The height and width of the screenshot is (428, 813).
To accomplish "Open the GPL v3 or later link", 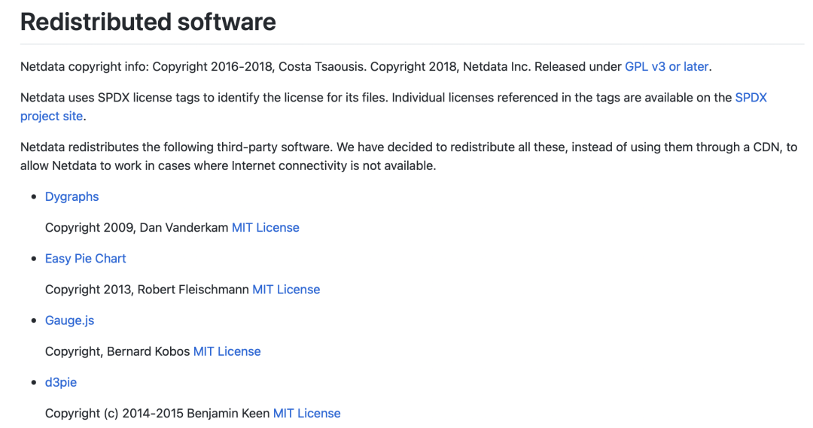I will pyautogui.click(x=666, y=67).
